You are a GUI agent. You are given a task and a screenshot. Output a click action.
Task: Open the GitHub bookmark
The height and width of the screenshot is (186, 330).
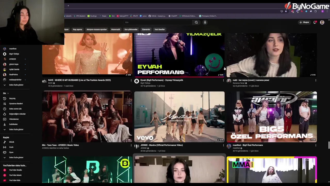[x=157, y=16]
